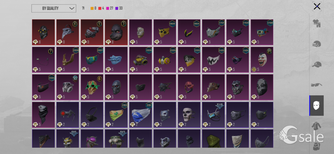Select the plague doctor beak mask
The image size is (334, 154).
(x=68, y=32)
